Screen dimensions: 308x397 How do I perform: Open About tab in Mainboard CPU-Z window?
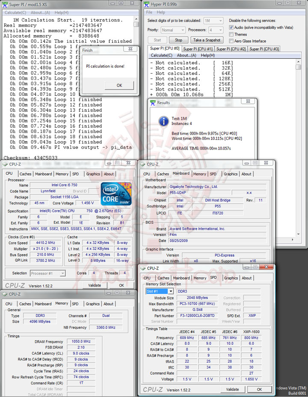pyautogui.click(x=246, y=174)
